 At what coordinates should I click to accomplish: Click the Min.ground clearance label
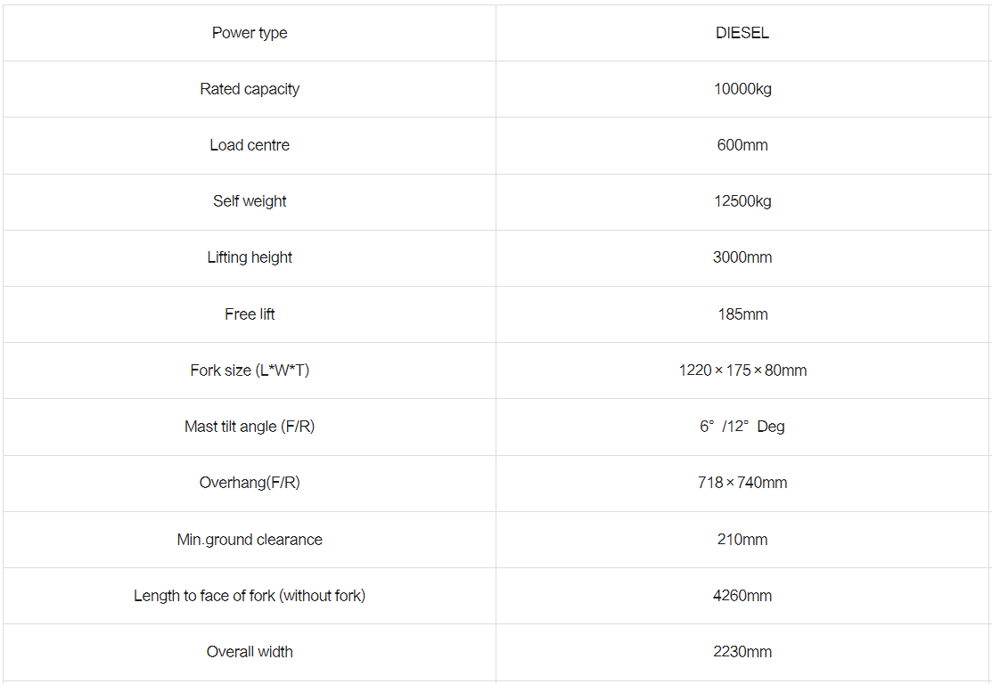[250, 540]
